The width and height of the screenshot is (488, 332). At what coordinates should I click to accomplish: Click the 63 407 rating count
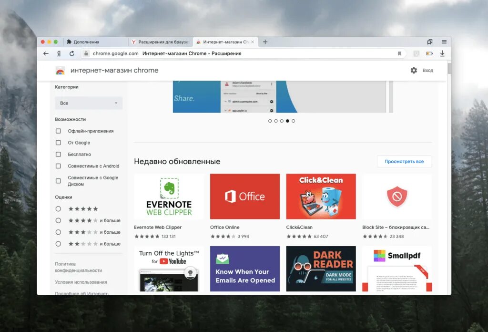pos(321,237)
